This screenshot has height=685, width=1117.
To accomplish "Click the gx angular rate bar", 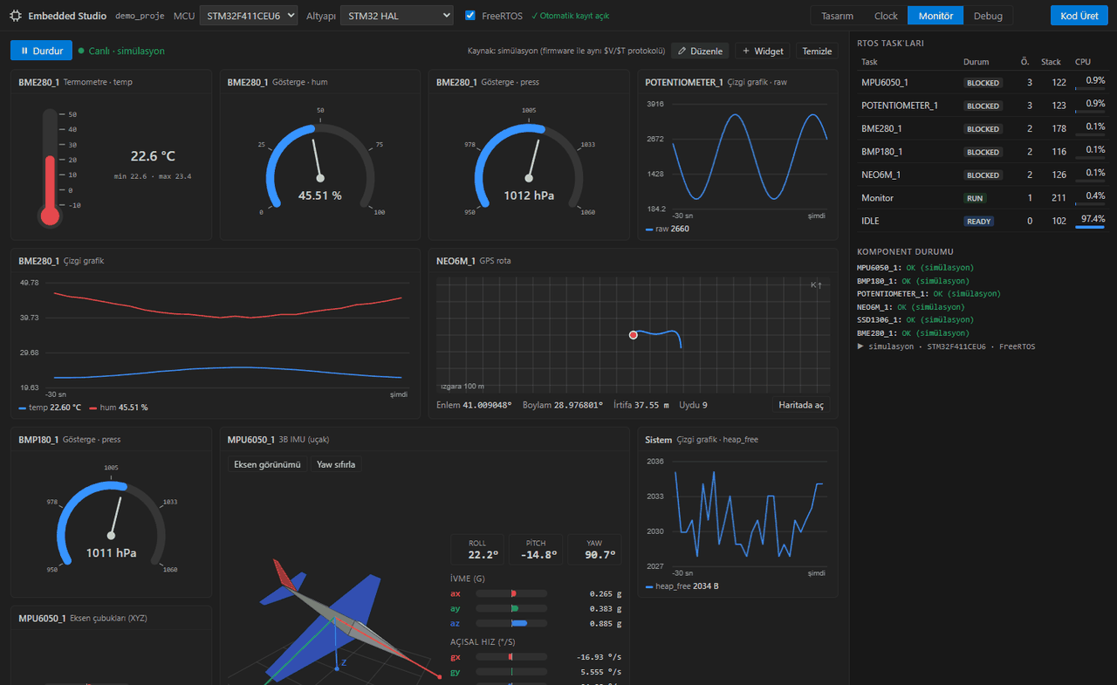I will [511, 657].
